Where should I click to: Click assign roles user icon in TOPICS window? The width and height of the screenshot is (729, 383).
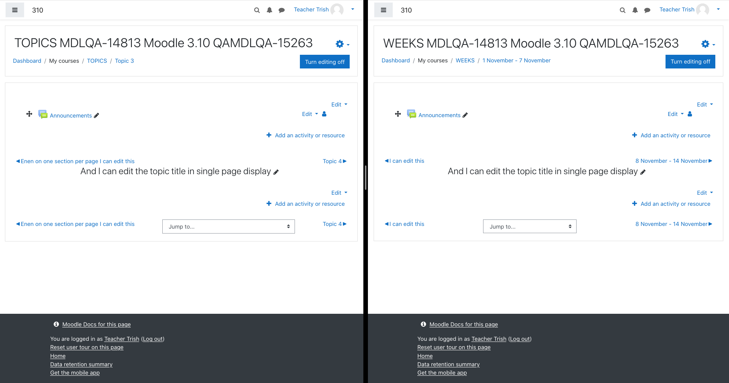[x=324, y=114]
